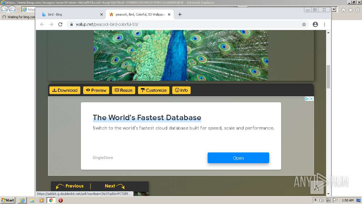Close the peacock wallpaper tab
This screenshot has height=204, width=362.
(x=169, y=14)
